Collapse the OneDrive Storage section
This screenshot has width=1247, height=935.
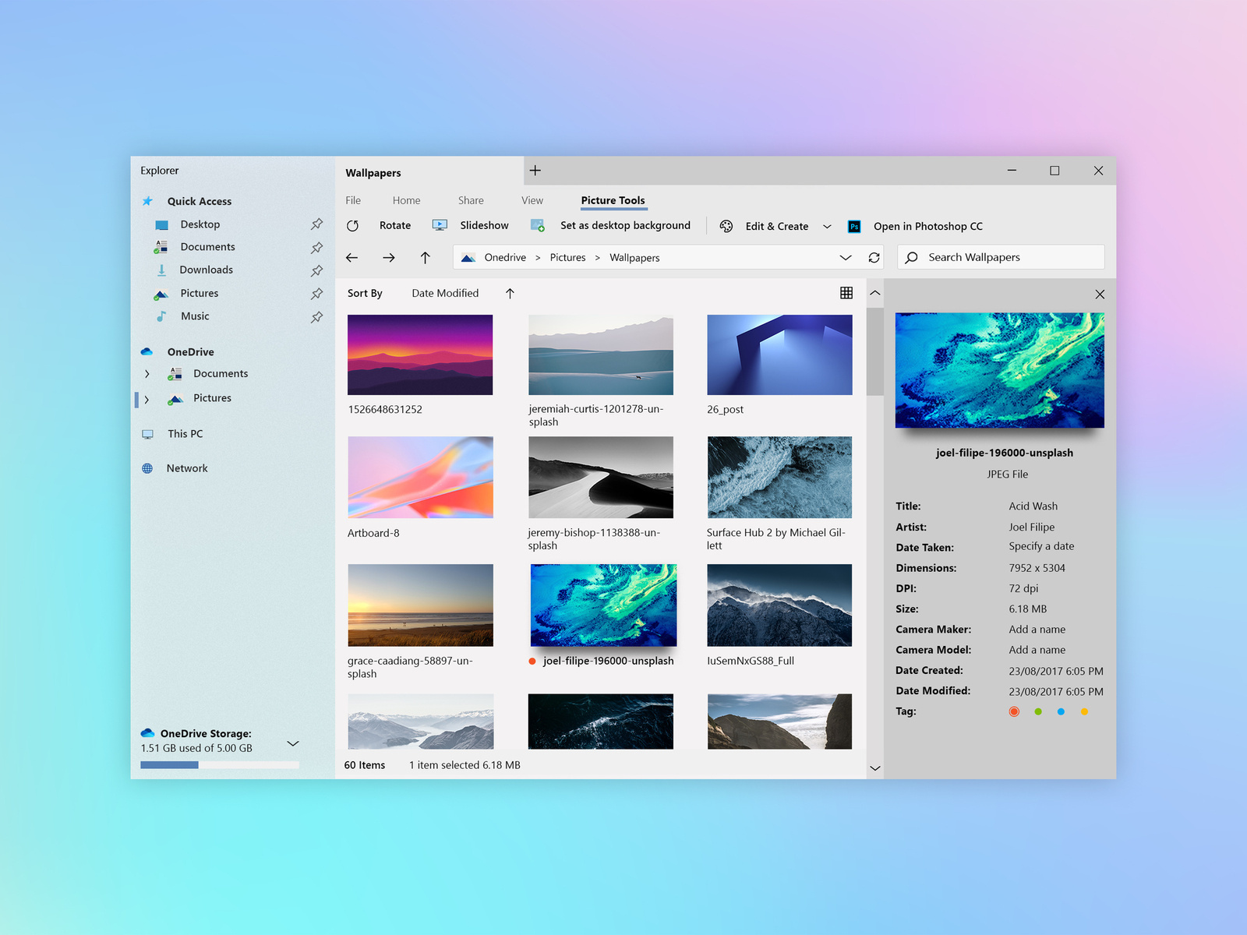pos(293,743)
